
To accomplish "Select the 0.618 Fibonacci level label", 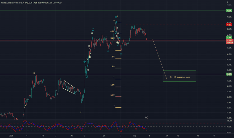I will click(x=112, y=38).
